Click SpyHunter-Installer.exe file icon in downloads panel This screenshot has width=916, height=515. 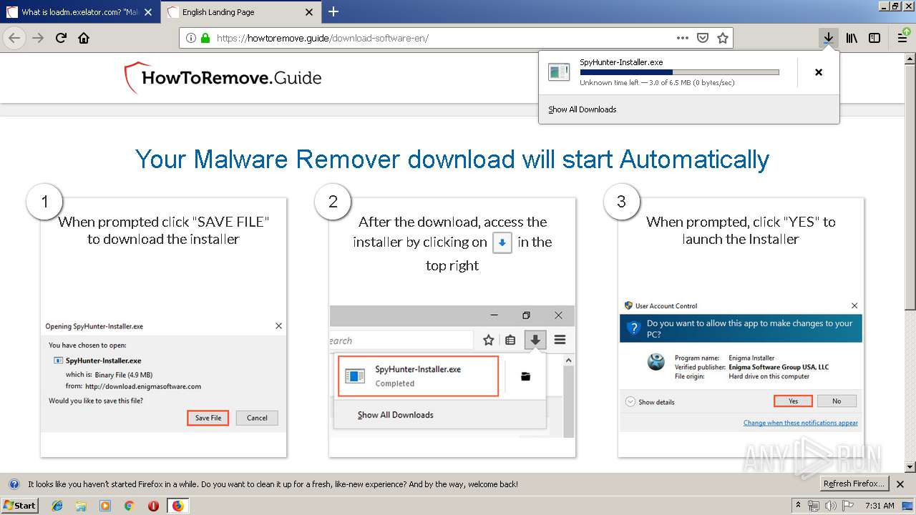point(559,72)
